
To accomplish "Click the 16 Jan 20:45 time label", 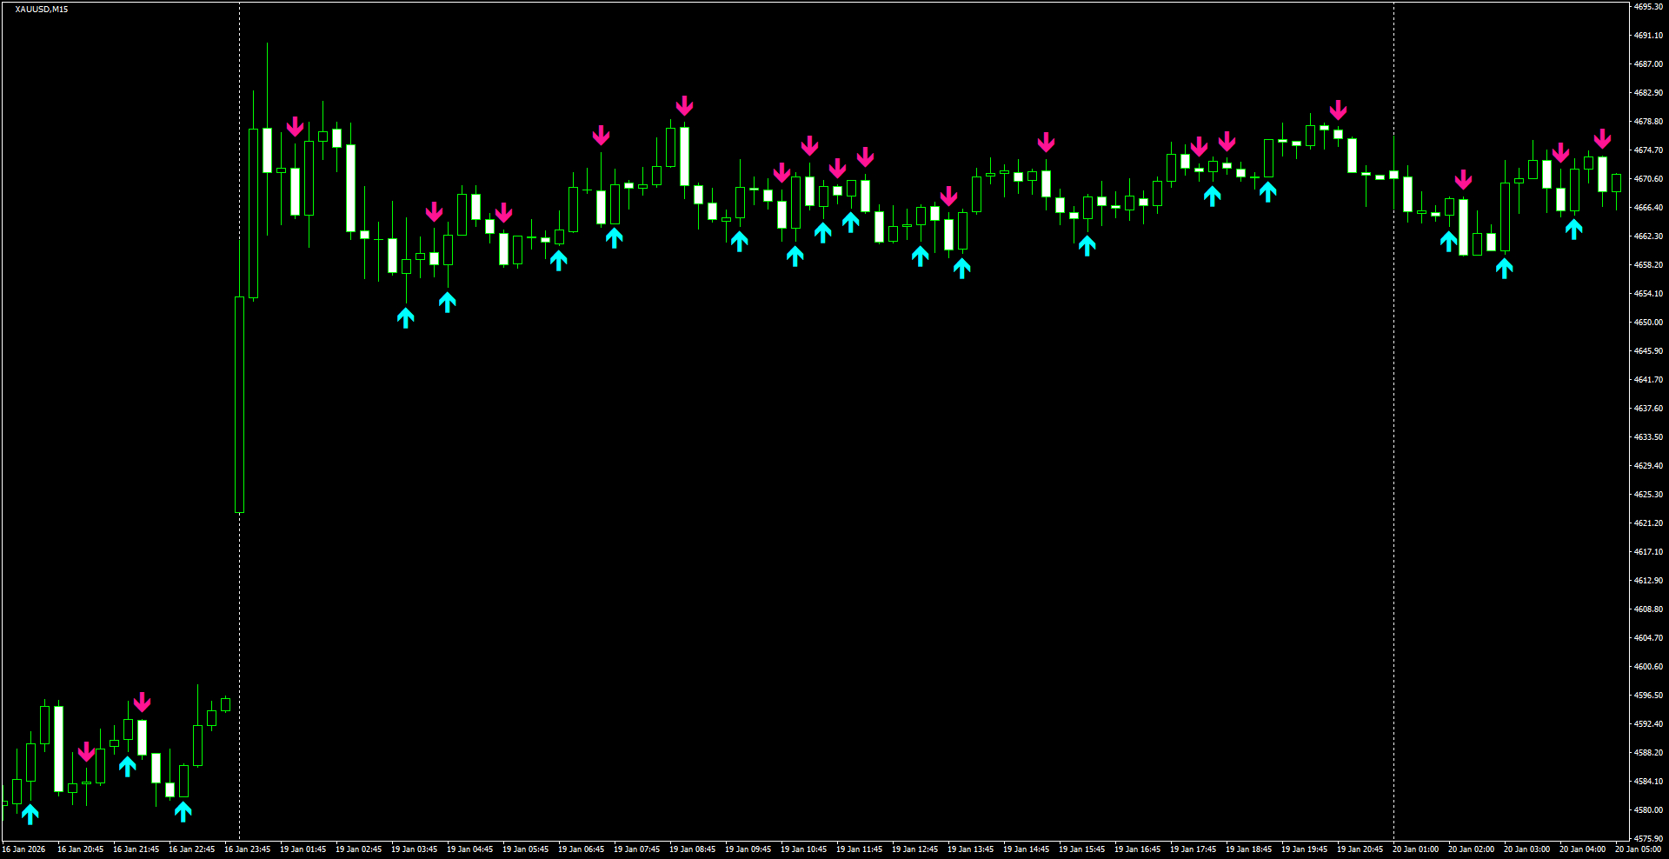I will click(x=80, y=849).
